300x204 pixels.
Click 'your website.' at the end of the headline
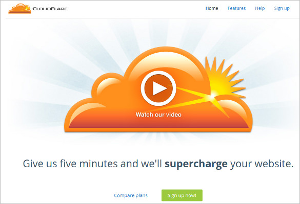pyautogui.click(x=262, y=164)
